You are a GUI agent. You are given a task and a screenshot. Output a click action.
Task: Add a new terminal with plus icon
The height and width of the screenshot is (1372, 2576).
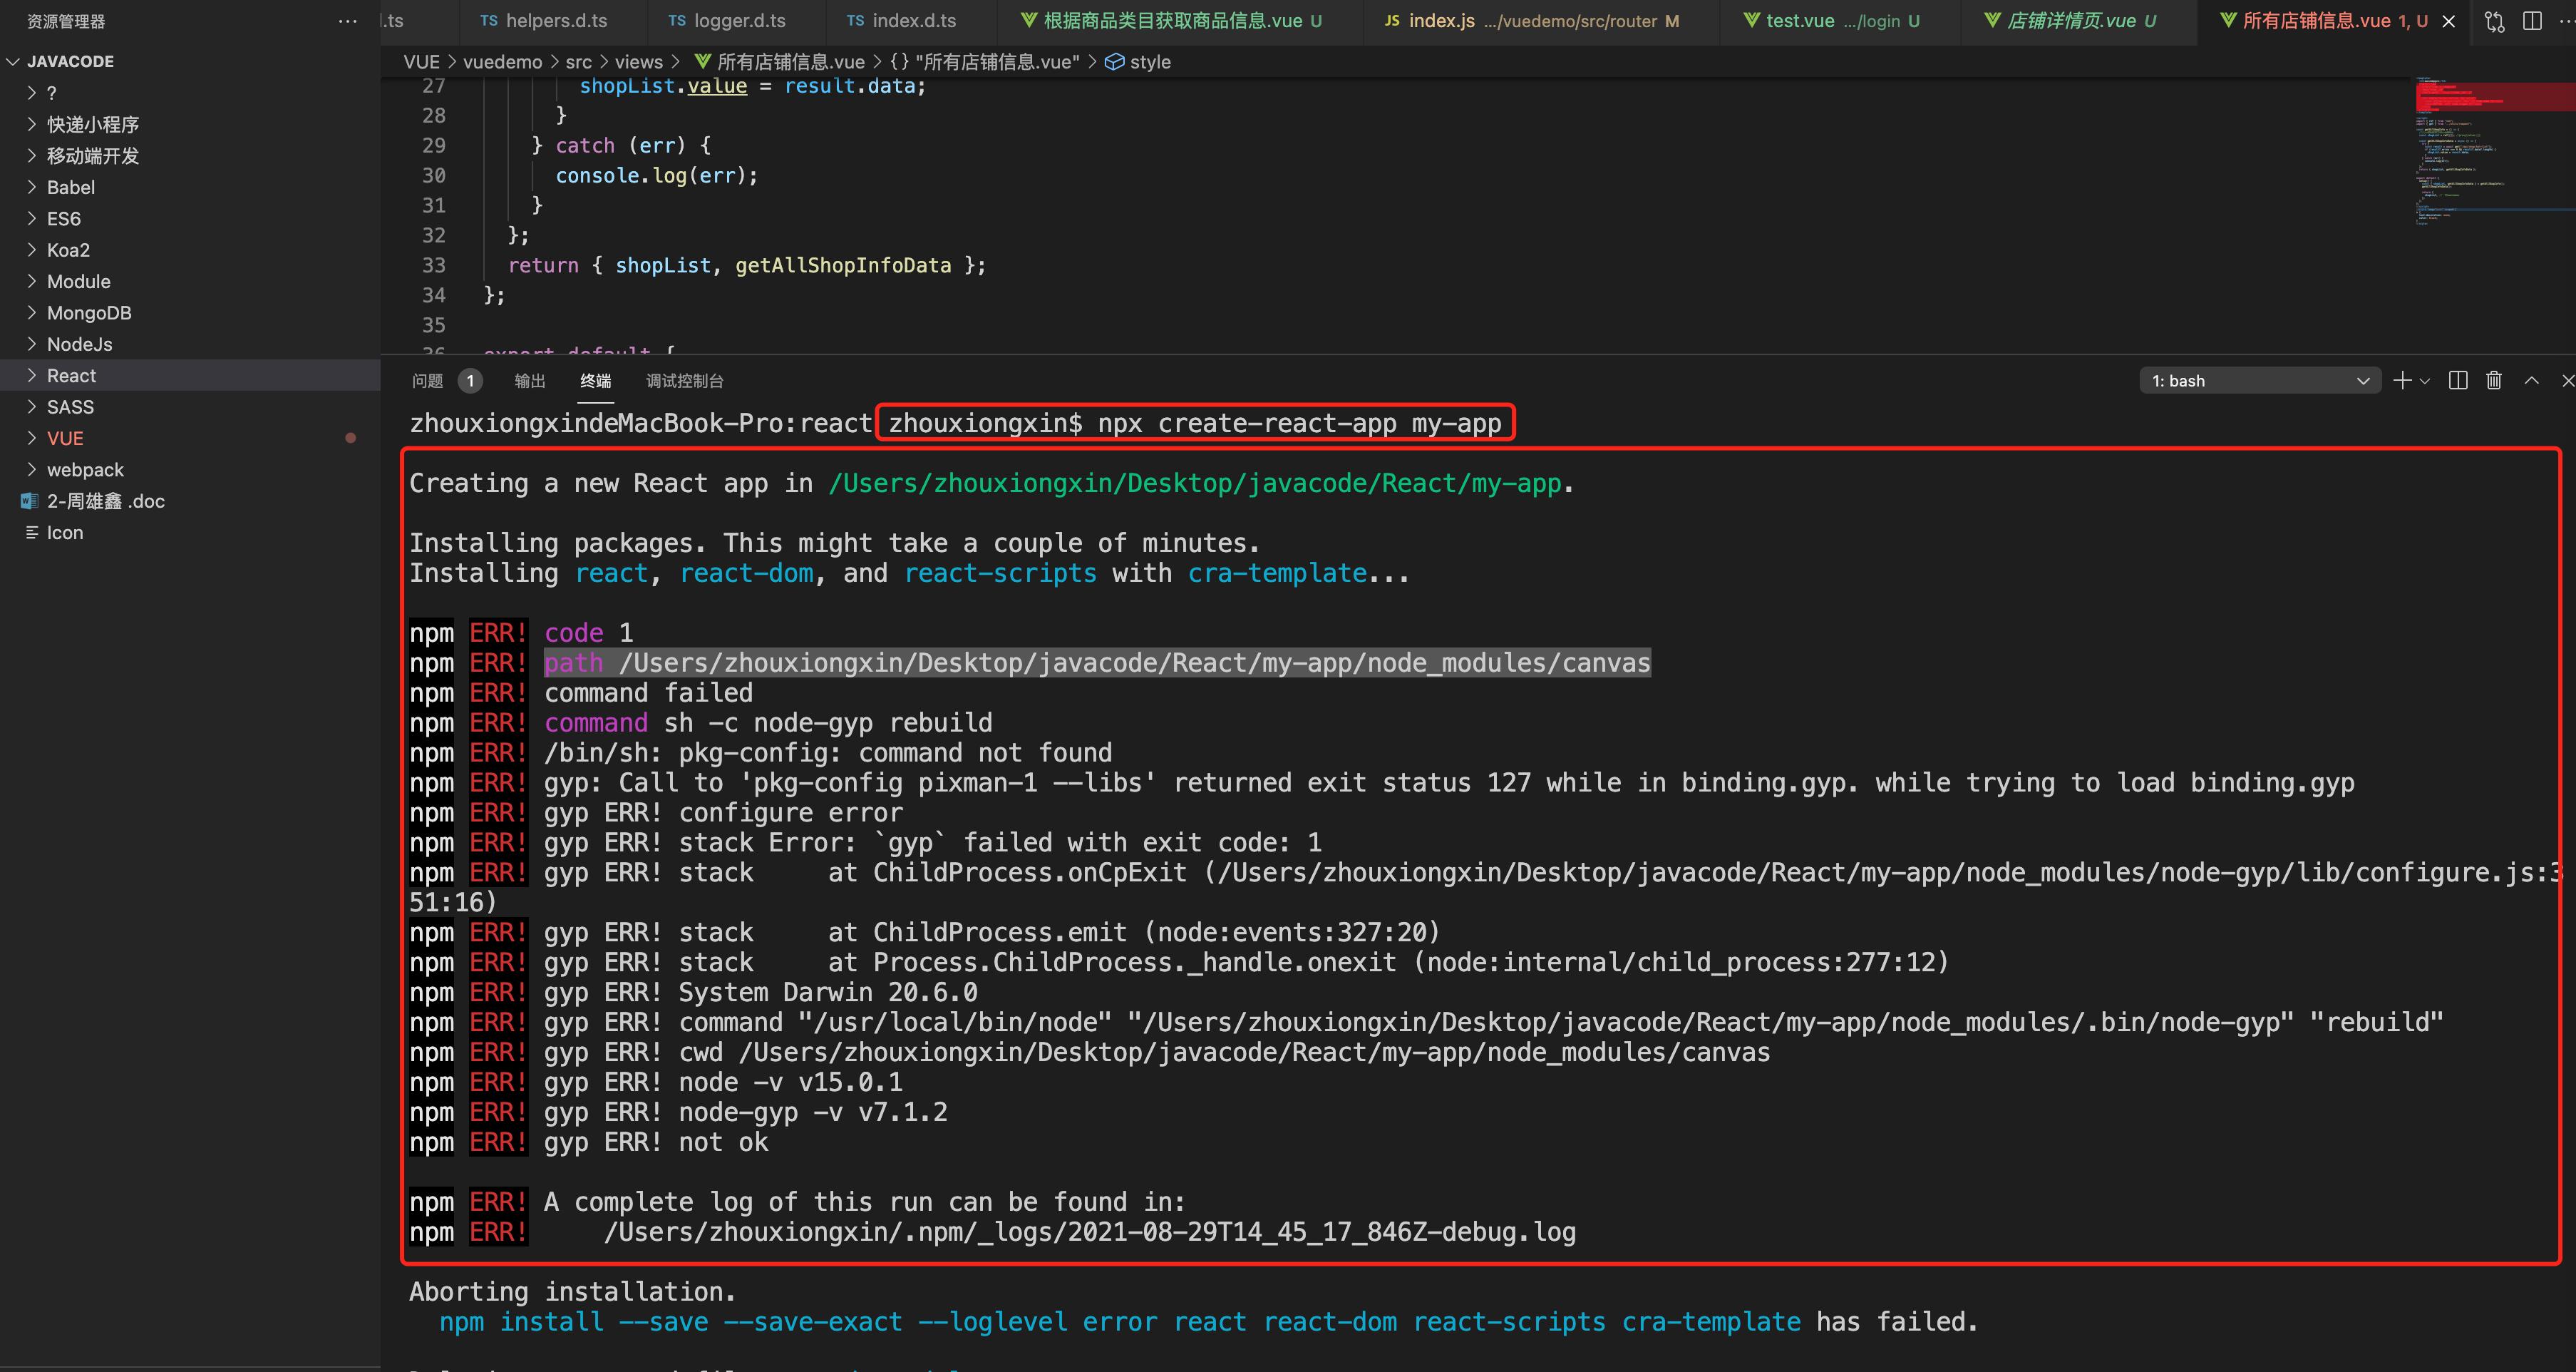tap(2402, 380)
